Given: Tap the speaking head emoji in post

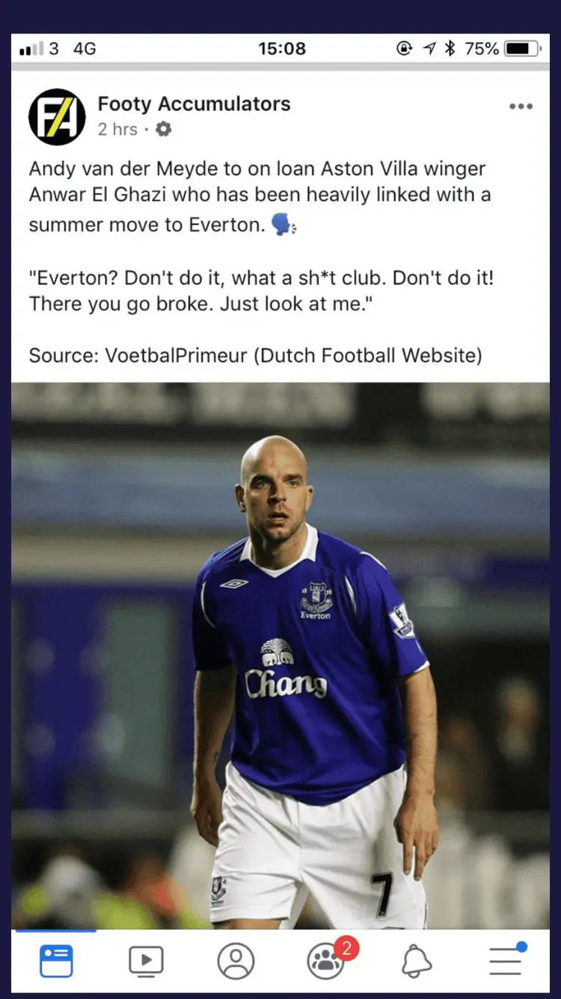Looking at the screenshot, I should tap(284, 225).
